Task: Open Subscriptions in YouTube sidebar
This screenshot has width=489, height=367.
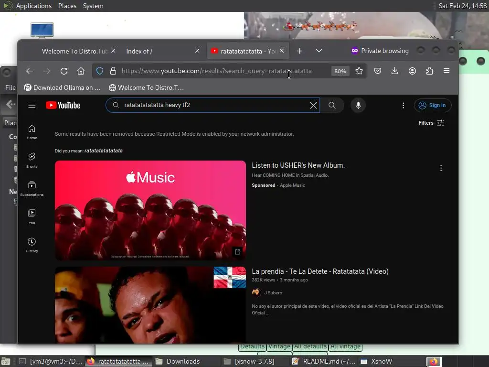Action: click(32, 188)
